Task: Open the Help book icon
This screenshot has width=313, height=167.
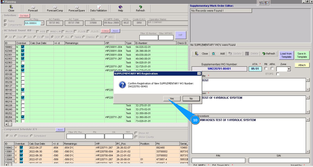Action: 120,7
